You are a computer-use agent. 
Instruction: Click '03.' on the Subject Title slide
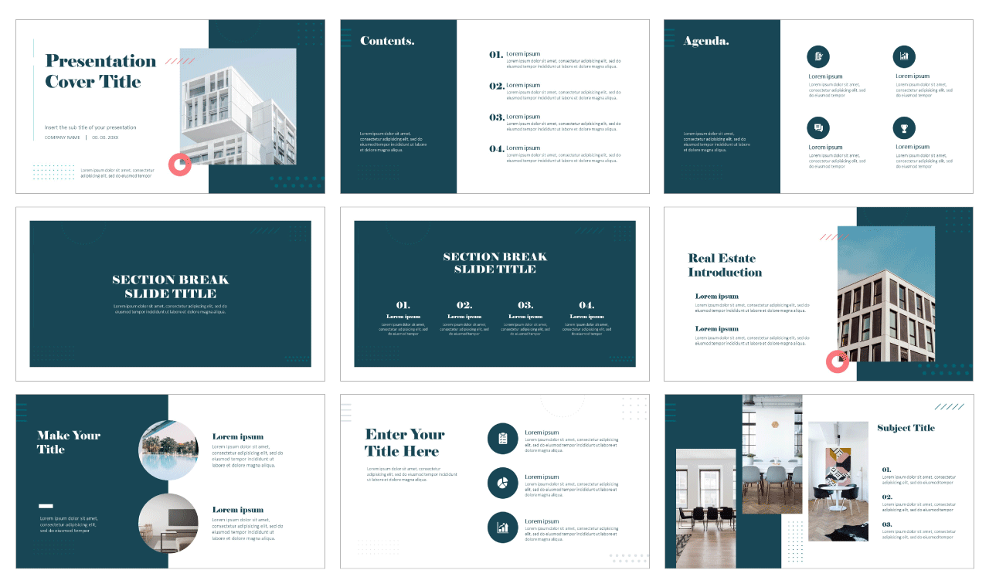887,524
